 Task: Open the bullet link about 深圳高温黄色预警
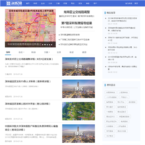70,35
